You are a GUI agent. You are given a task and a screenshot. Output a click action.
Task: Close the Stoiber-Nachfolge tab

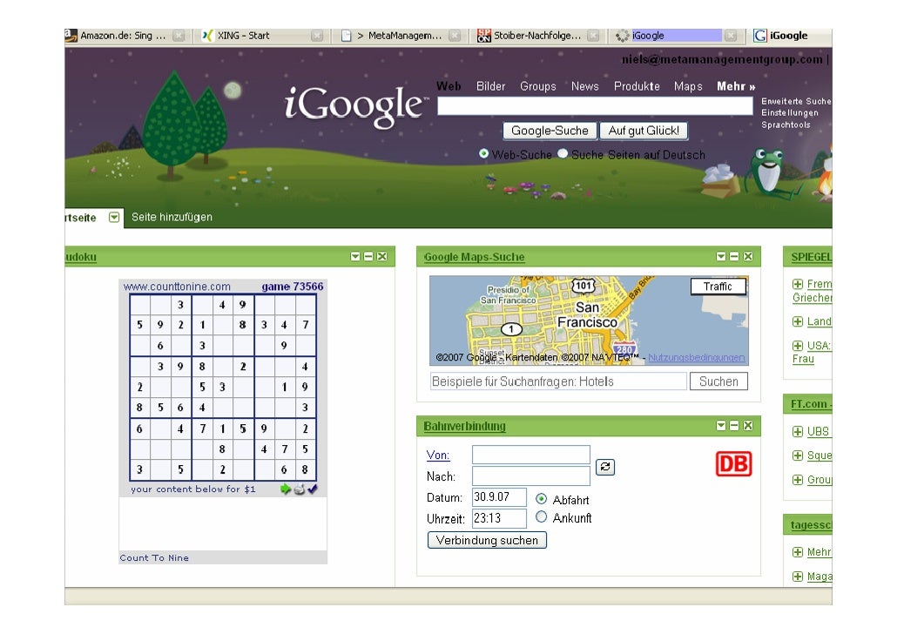(593, 36)
